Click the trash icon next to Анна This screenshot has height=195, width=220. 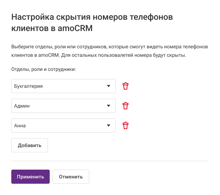[x=126, y=126]
